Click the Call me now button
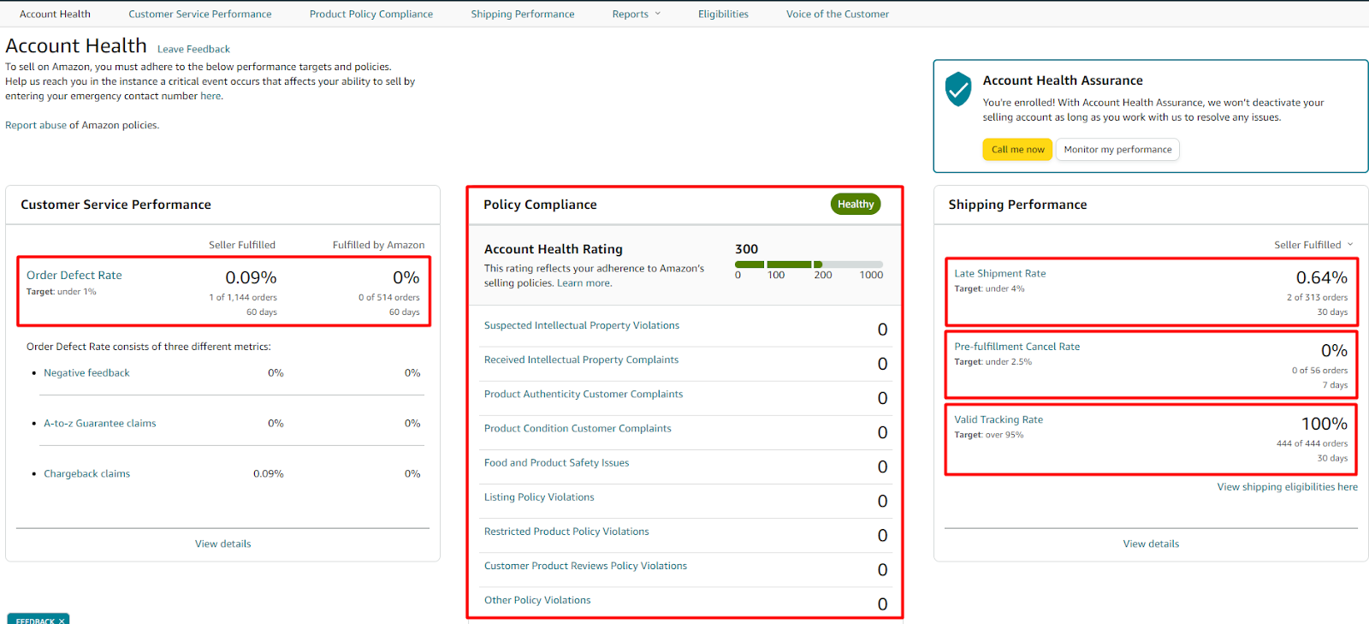 1017,150
